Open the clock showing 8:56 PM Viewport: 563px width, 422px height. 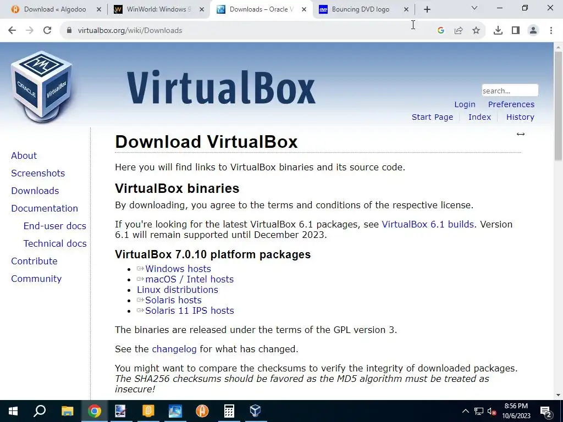(516, 411)
